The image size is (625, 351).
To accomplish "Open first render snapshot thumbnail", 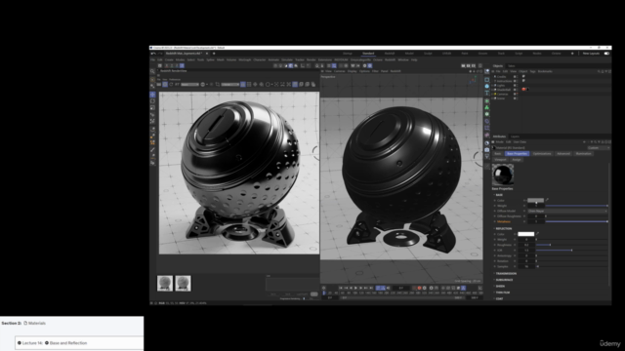I will pos(165,284).
